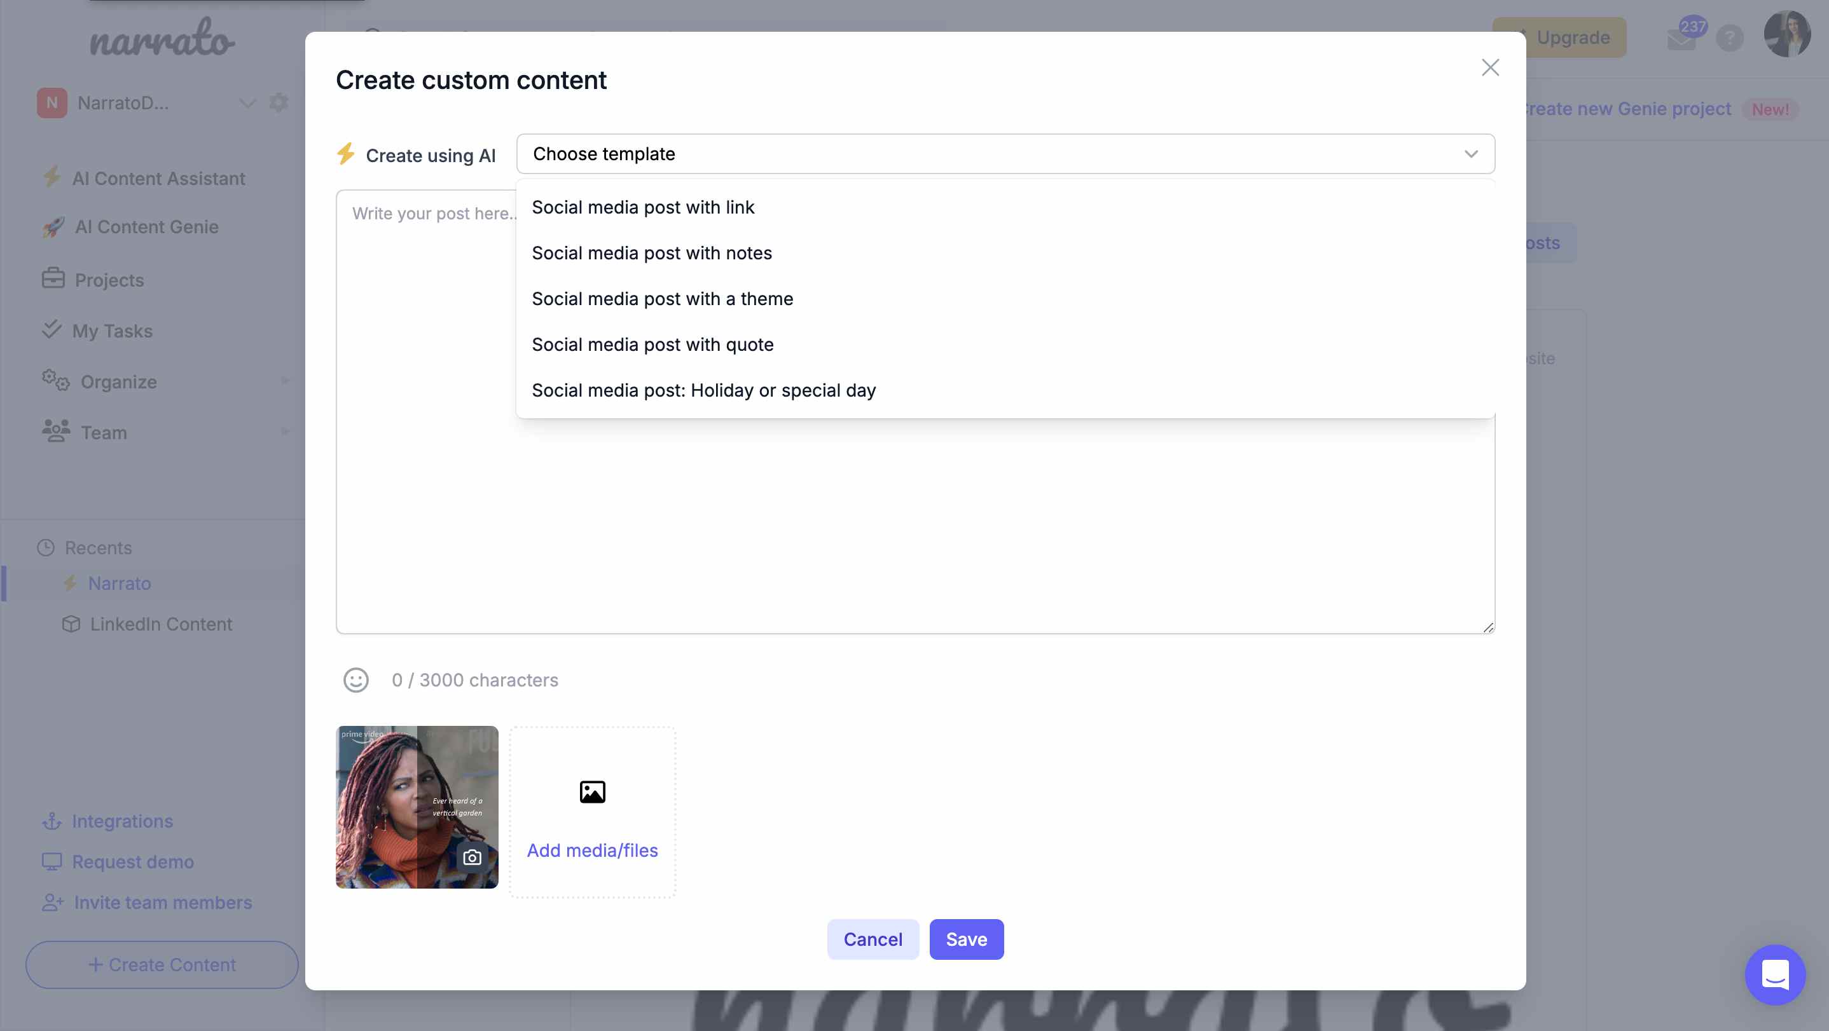Click Create new Genie project link

click(1627, 109)
